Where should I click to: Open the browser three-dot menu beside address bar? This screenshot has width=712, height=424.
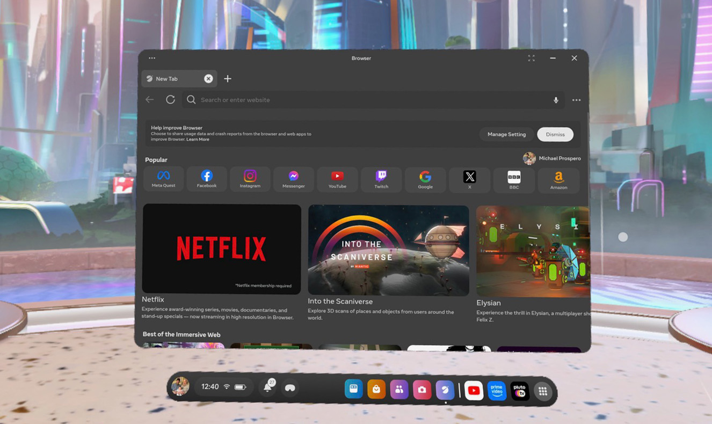click(576, 100)
